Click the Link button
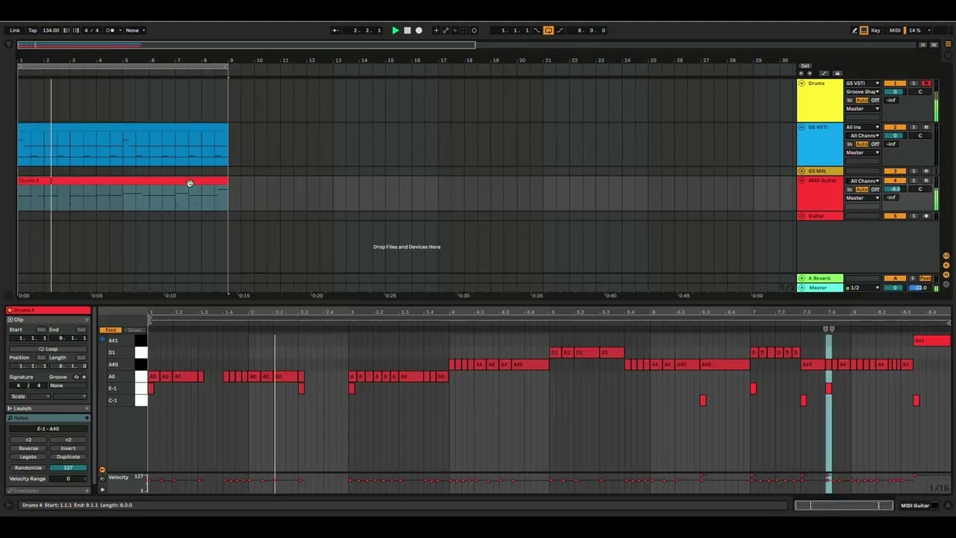Viewport: 956px width, 538px height. (x=15, y=31)
